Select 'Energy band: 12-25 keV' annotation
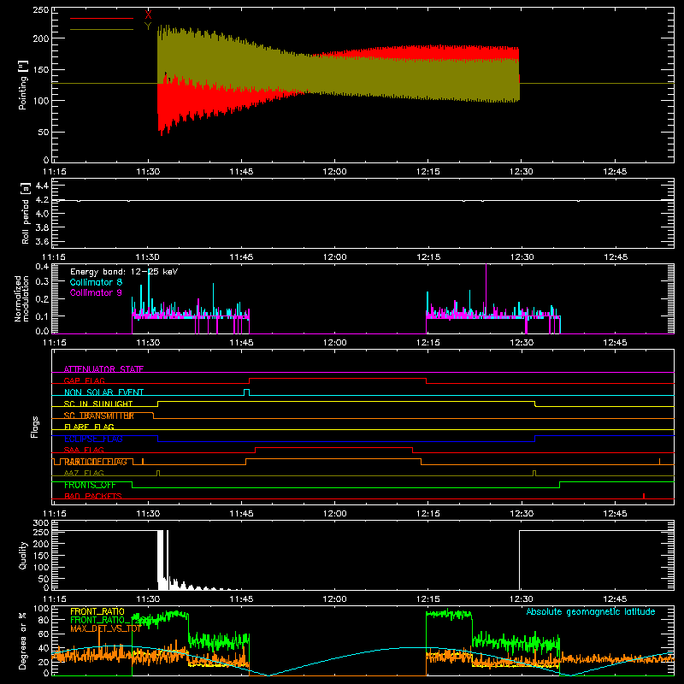The width and height of the screenshot is (684, 684). [x=124, y=272]
